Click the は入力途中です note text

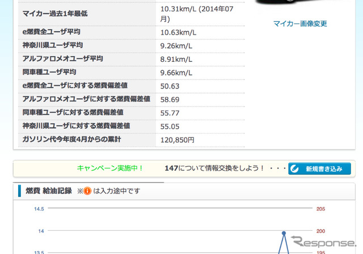pyautogui.click(x=117, y=191)
